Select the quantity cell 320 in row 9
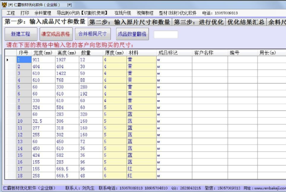 coord(91,114)
